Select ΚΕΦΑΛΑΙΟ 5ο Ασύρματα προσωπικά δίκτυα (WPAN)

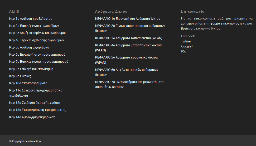(x=126, y=60)
